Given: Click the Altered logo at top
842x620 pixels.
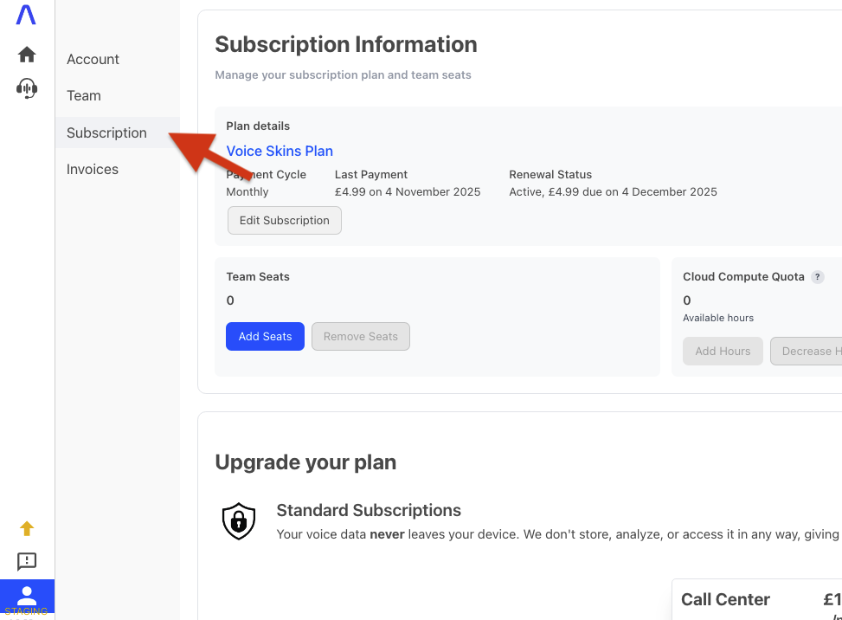Looking at the screenshot, I should (x=25, y=15).
